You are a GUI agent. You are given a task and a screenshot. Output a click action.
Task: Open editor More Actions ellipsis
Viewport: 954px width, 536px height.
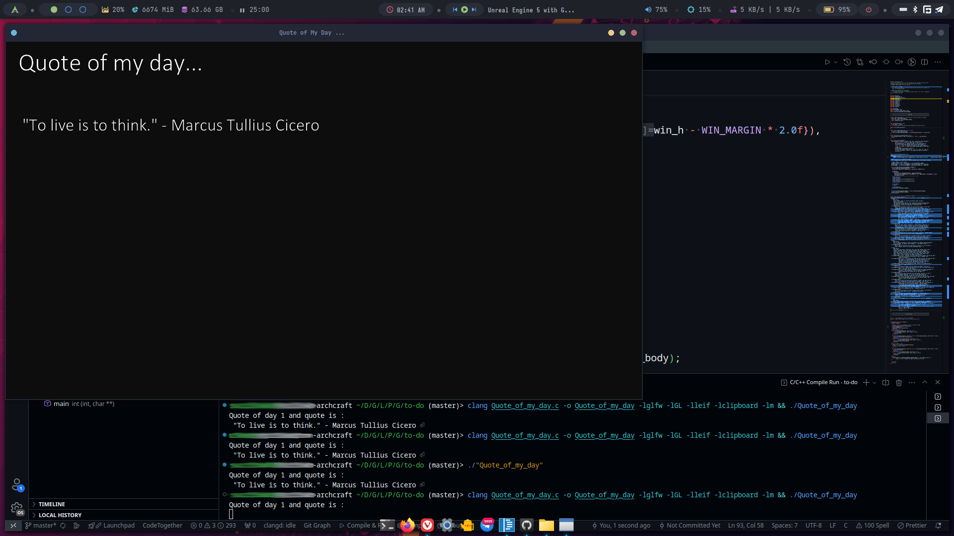(938, 62)
